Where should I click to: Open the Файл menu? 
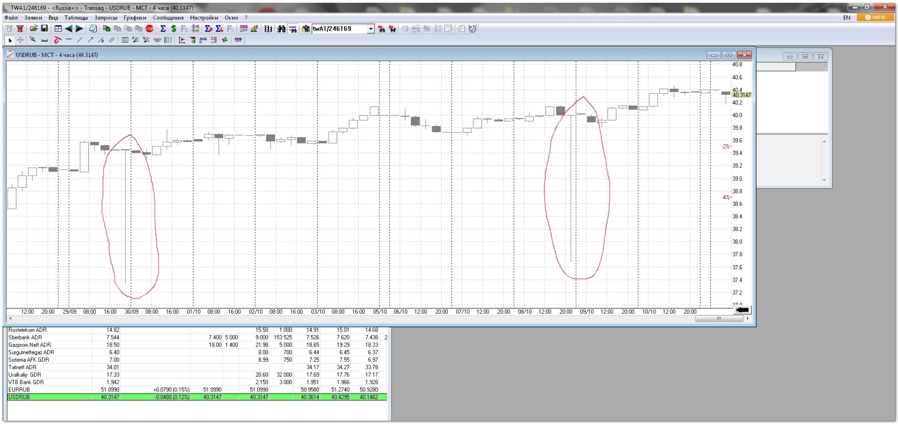(x=11, y=17)
